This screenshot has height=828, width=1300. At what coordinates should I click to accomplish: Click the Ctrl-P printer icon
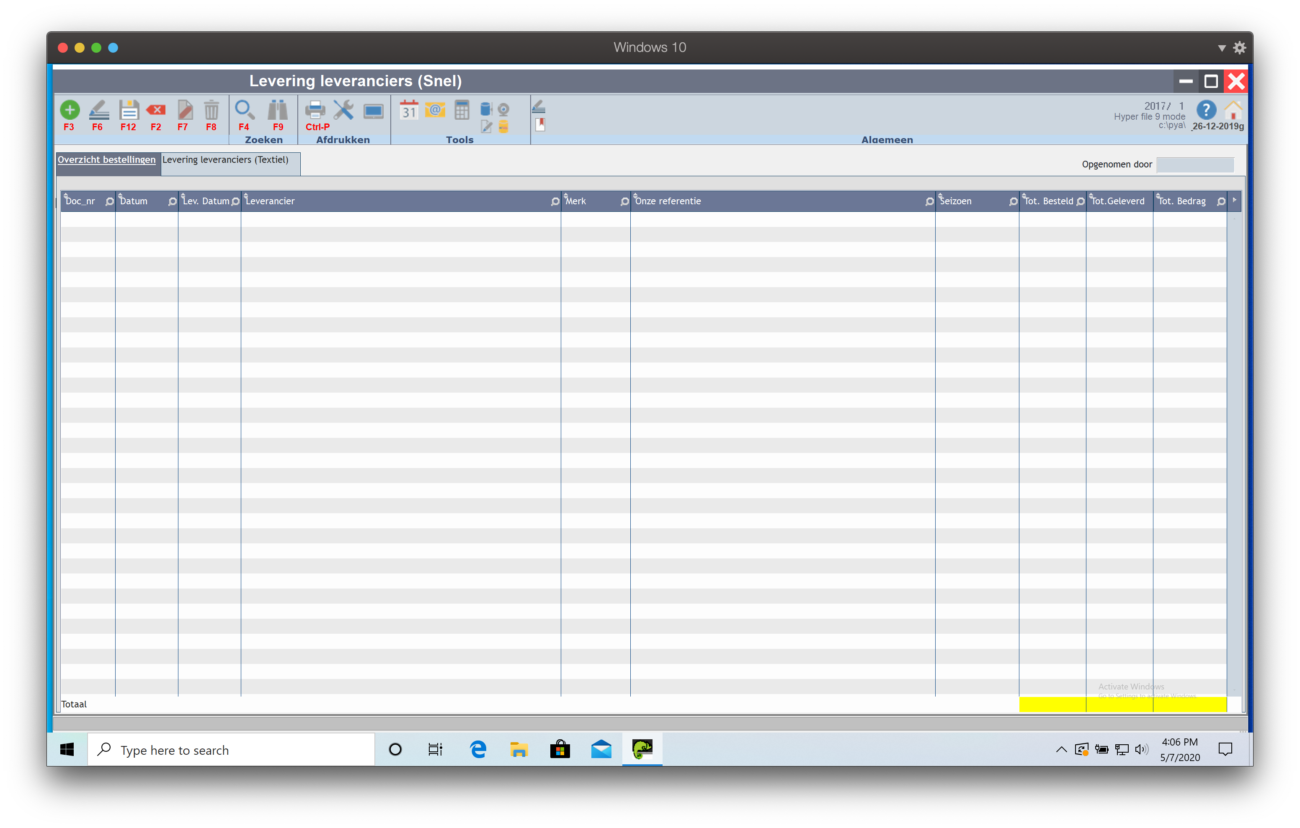[x=315, y=110]
